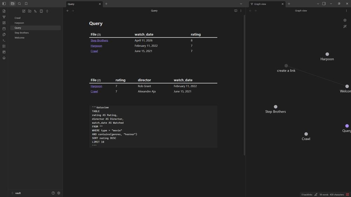Viewport: 351px width, 197px height.
Task: Open bookmarks panel icon
Action: (26, 4)
